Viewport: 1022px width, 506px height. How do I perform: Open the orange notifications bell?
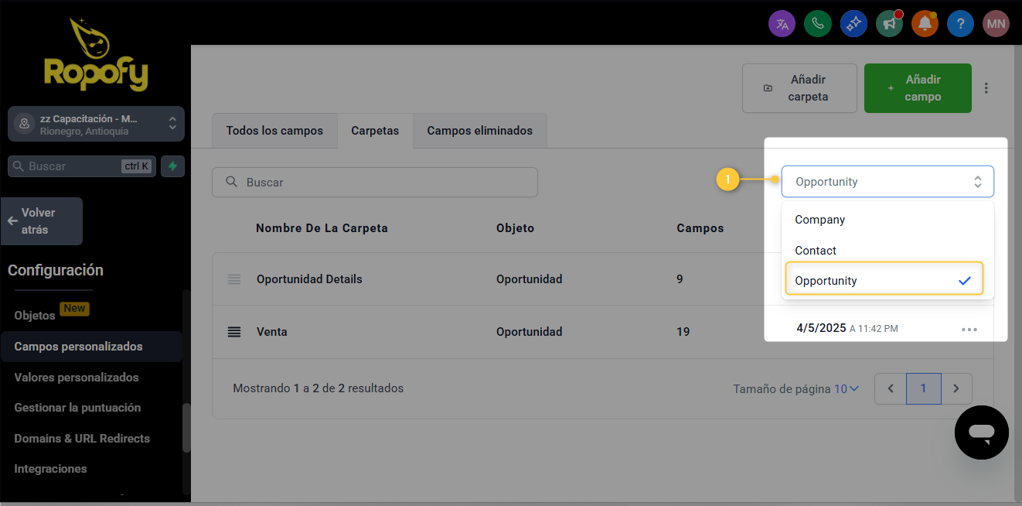[x=925, y=24]
